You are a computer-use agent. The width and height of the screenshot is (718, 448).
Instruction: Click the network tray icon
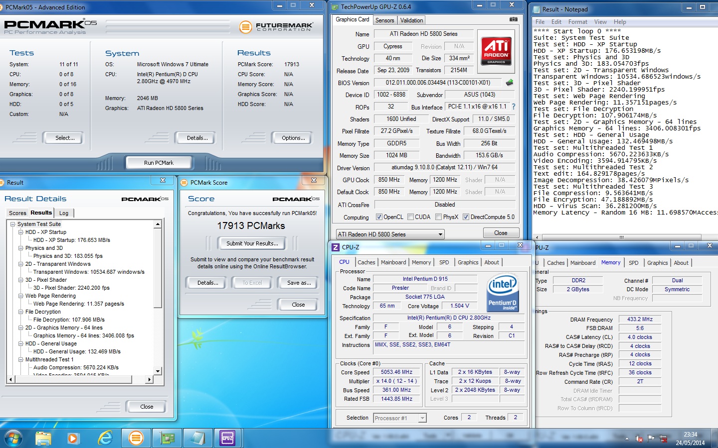[663, 439]
